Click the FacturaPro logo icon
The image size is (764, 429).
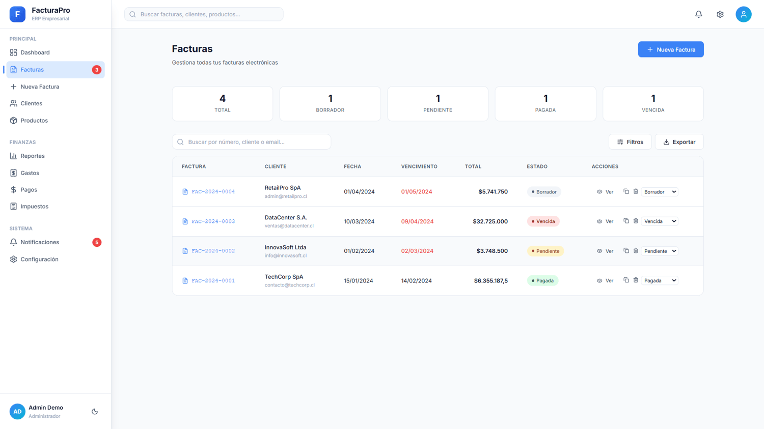click(17, 14)
